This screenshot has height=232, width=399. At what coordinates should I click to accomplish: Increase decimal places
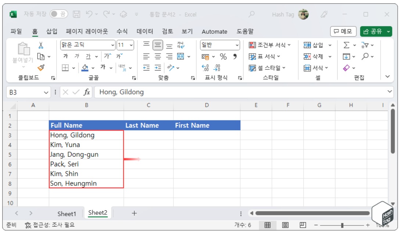[205, 68]
